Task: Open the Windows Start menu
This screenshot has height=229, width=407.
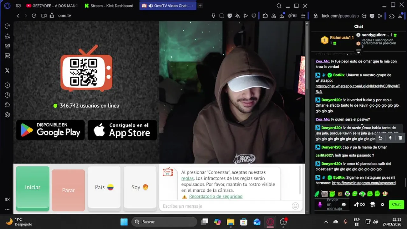Action: coord(124,222)
